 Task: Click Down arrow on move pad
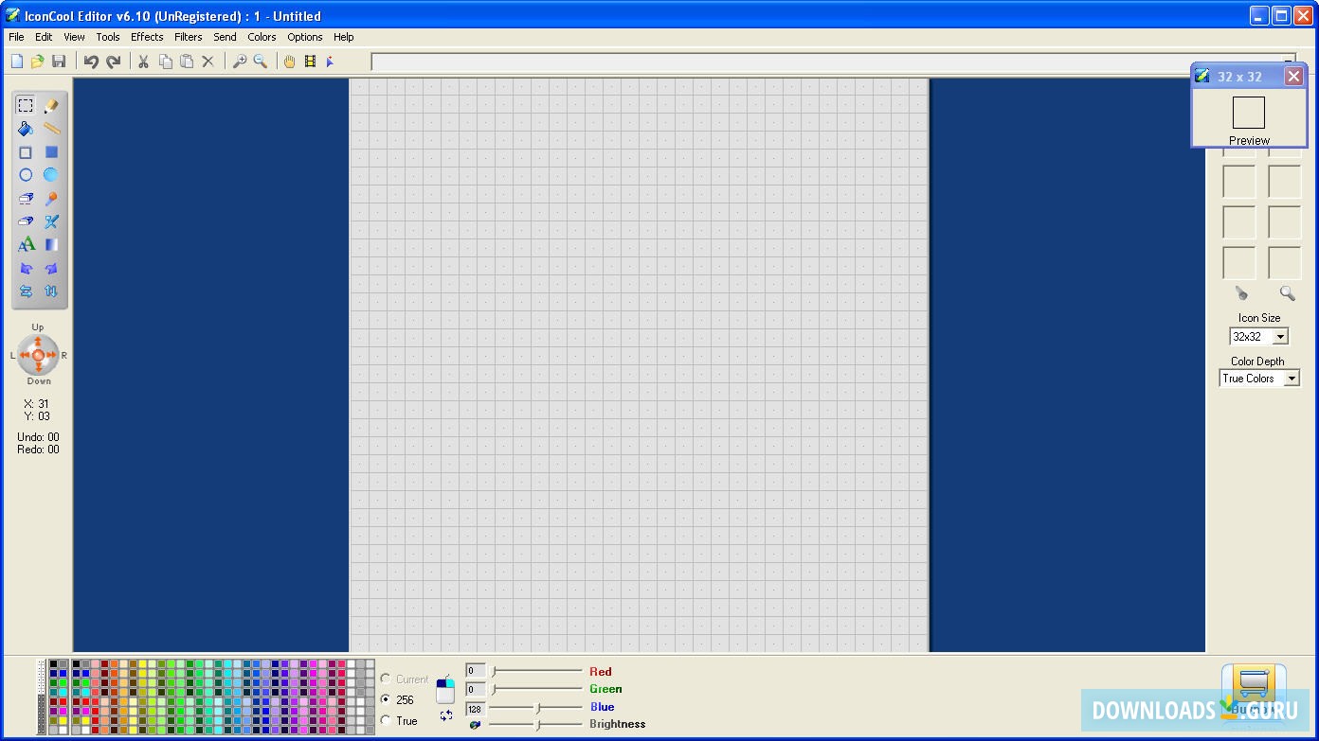pos(38,369)
